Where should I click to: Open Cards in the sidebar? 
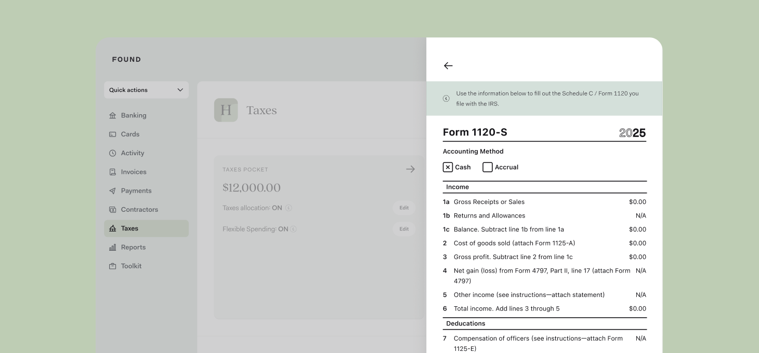(146, 134)
